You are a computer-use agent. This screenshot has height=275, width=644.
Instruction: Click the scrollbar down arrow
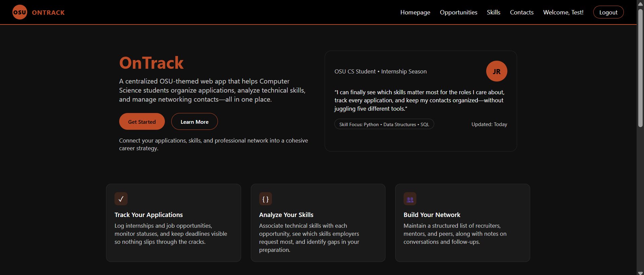640,273
